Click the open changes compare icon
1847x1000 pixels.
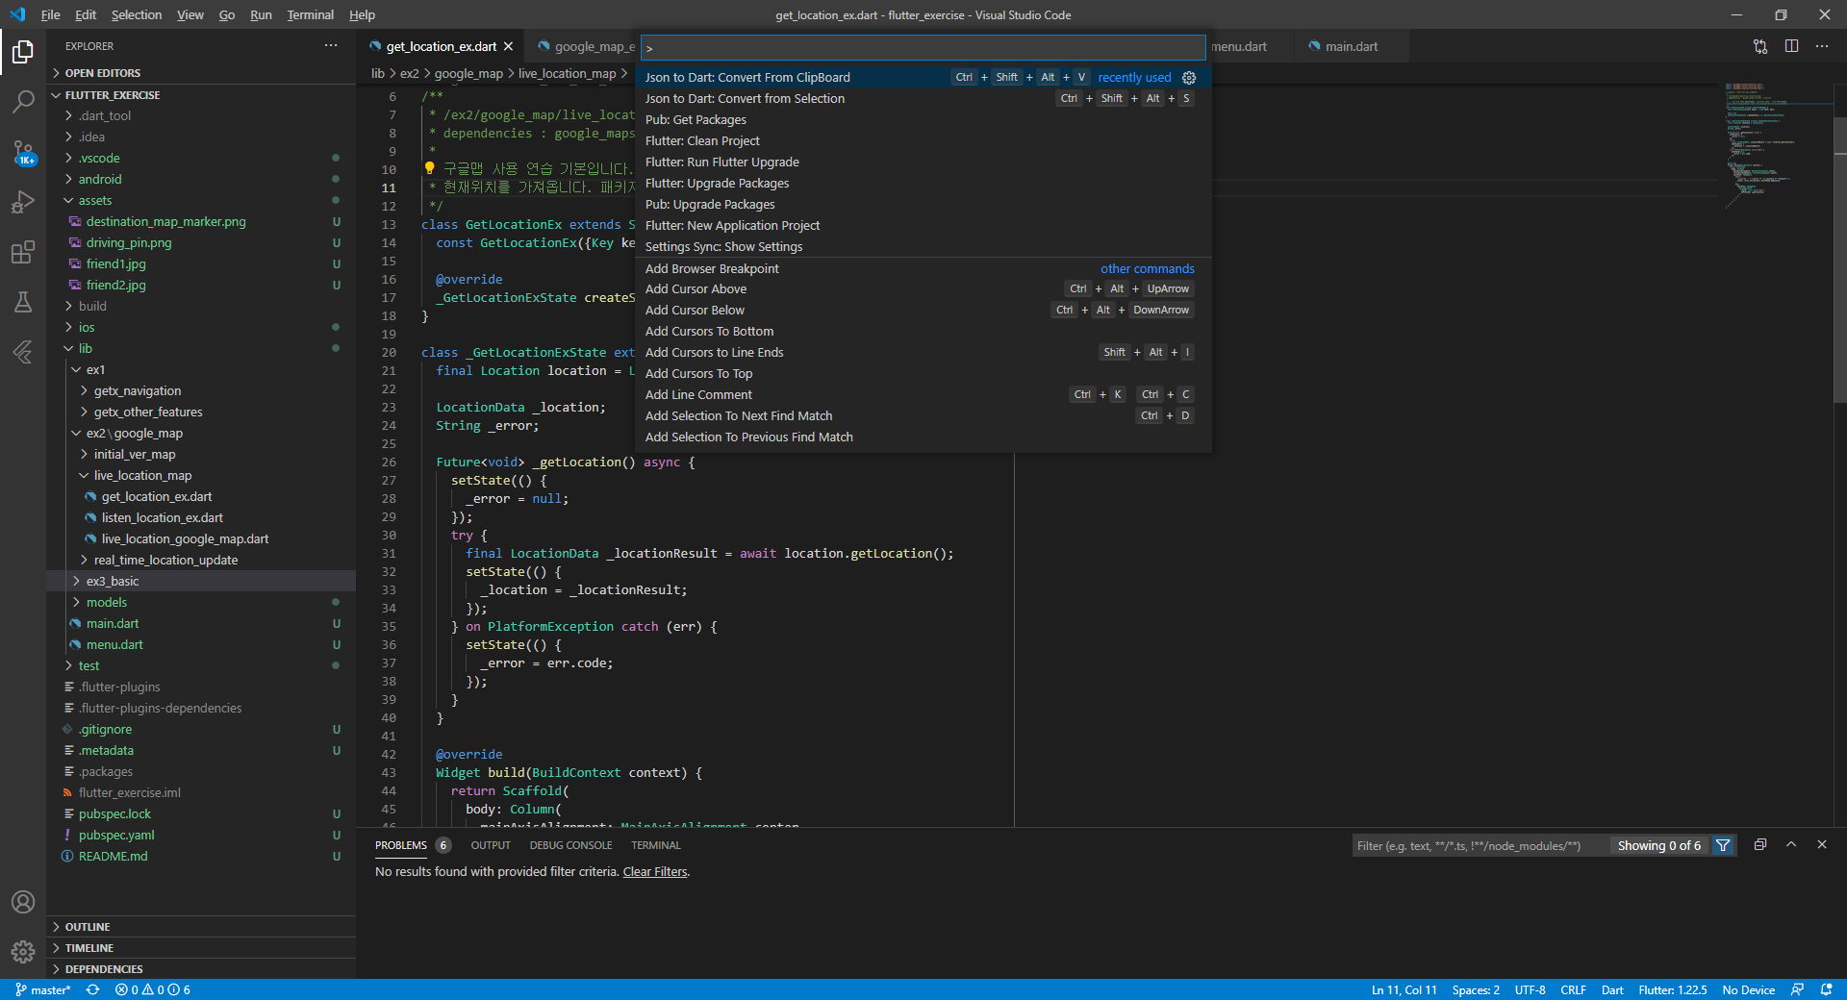tap(1760, 46)
